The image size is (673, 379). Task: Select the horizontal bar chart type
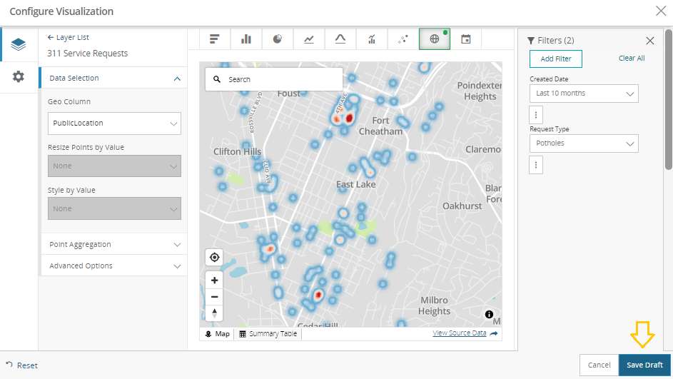214,39
